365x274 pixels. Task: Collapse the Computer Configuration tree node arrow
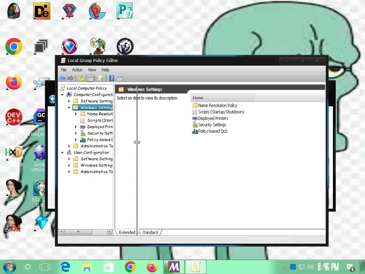point(62,95)
